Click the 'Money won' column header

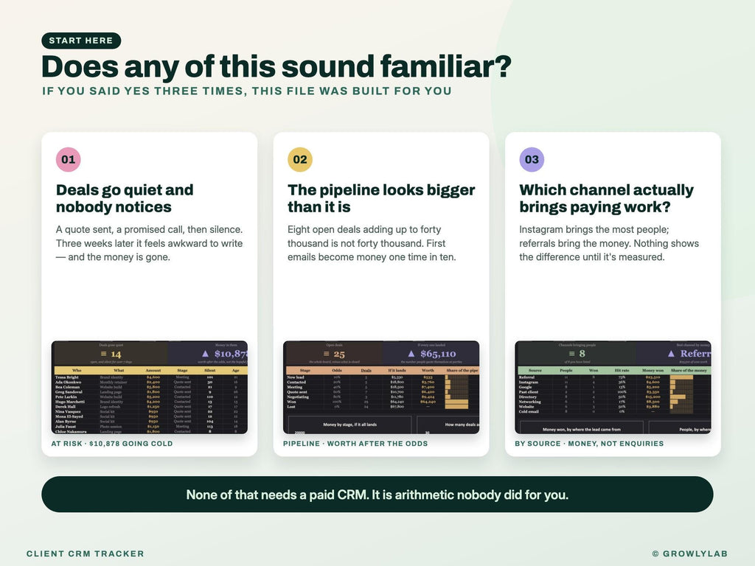pyautogui.click(x=653, y=371)
